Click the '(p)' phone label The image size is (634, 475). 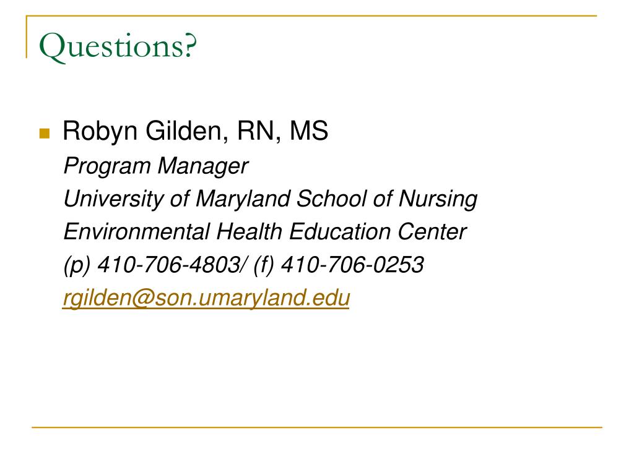pyautogui.click(x=77, y=266)
